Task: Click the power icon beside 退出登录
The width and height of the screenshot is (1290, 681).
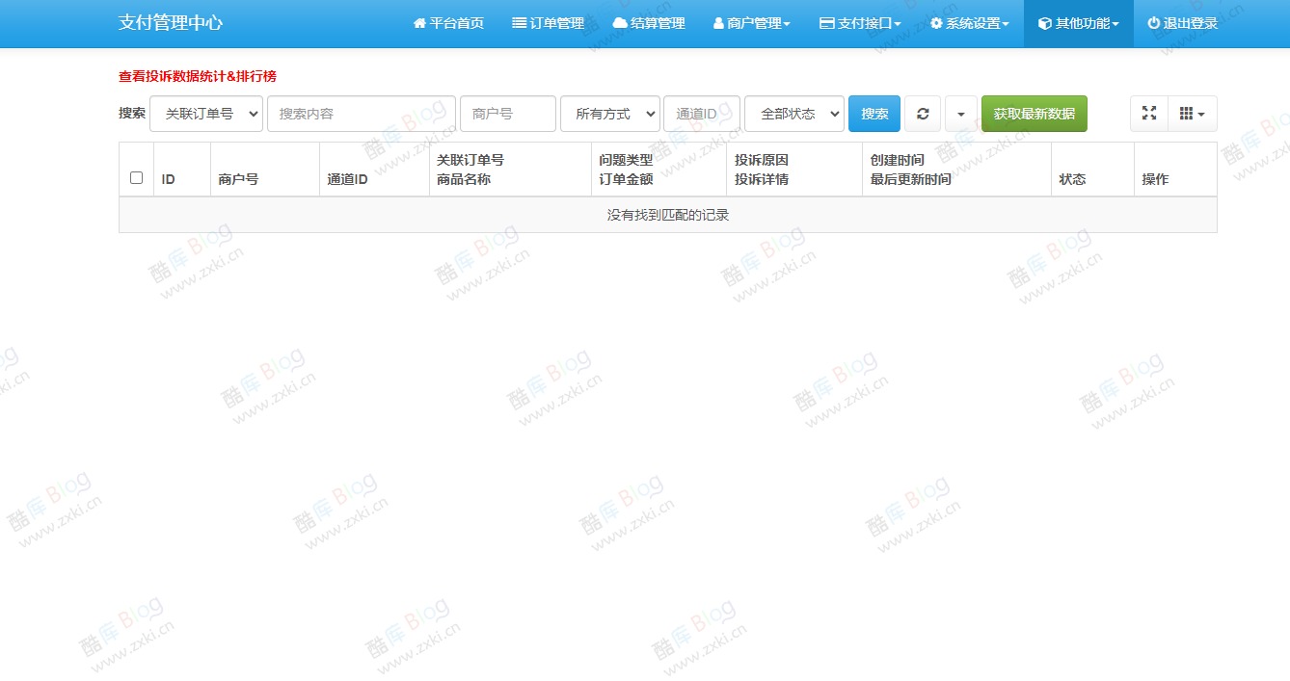Action: (1155, 22)
